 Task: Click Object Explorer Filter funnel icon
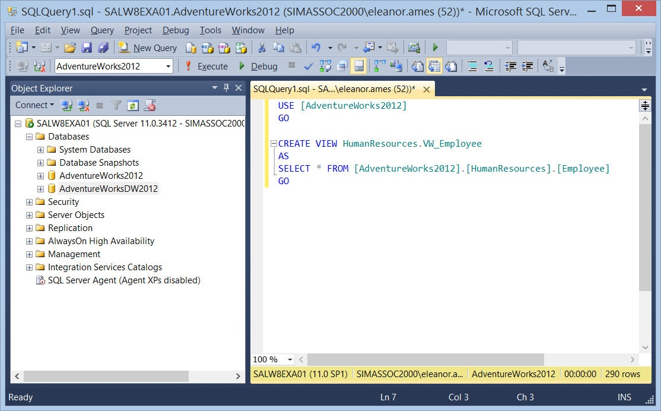[116, 106]
